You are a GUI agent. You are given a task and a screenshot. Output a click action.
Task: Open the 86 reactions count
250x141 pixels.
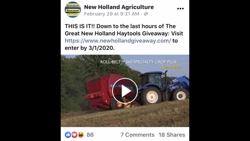coord(90,135)
